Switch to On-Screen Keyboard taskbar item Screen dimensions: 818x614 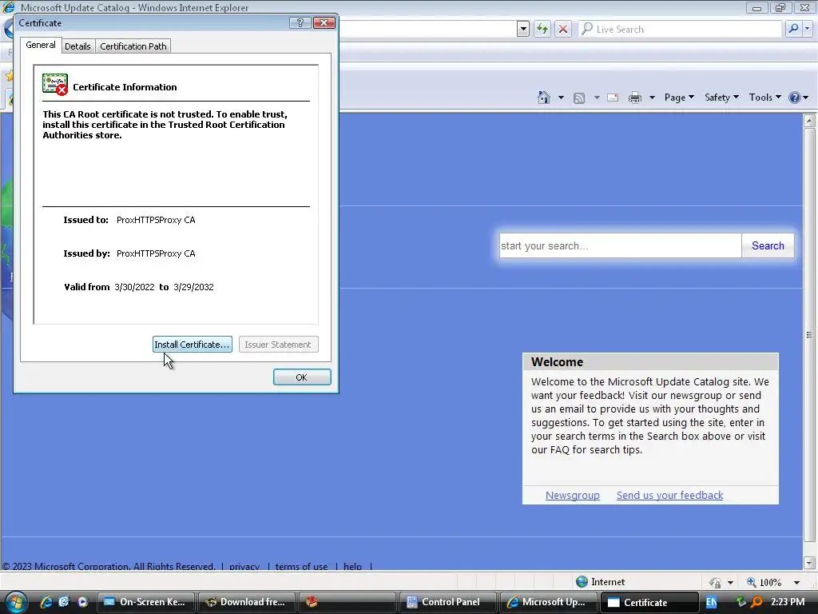pyautogui.click(x=147, y=602)
